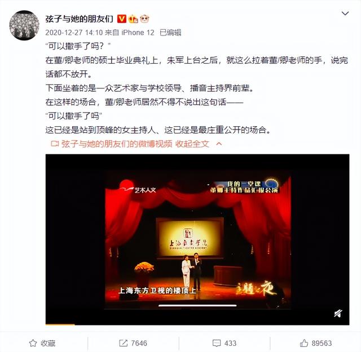Play the embedded Weibo video

pos(197,239)
